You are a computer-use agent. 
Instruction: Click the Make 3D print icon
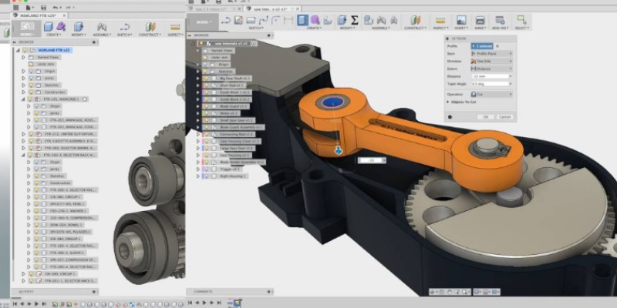click(x=480, y=20)
